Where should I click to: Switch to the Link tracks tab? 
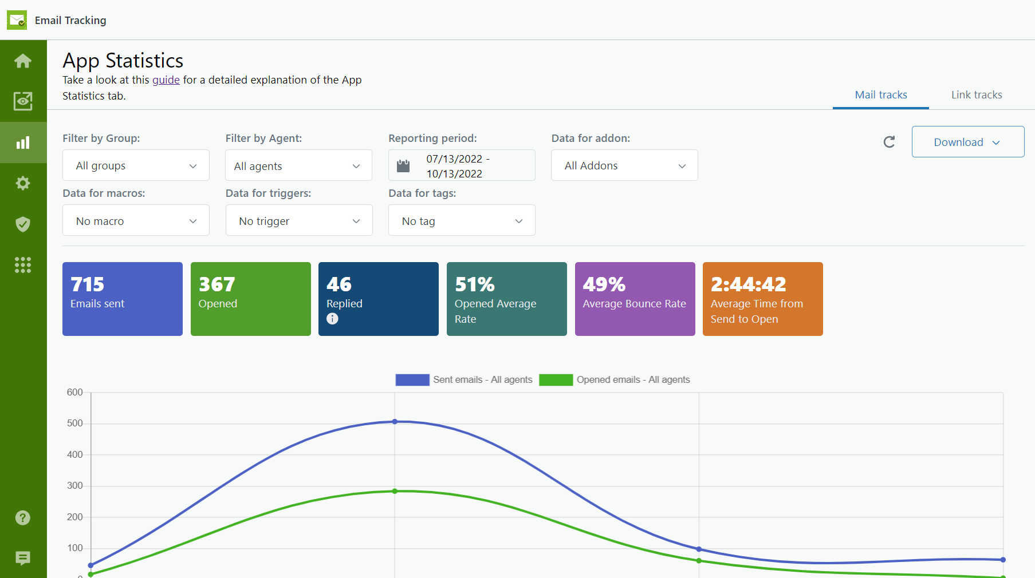coord(977,95)
